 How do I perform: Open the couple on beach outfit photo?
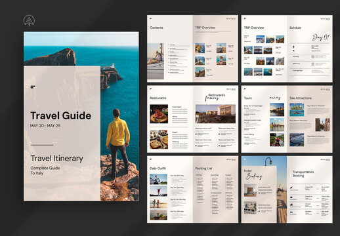[x=158, y=203]
